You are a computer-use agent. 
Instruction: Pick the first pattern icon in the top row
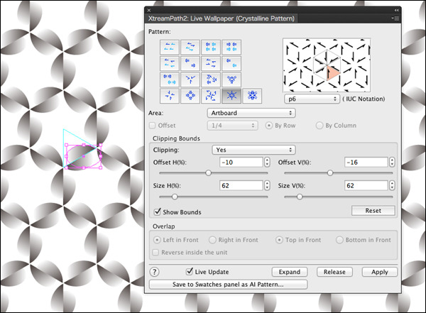click(x=170, y=47)
